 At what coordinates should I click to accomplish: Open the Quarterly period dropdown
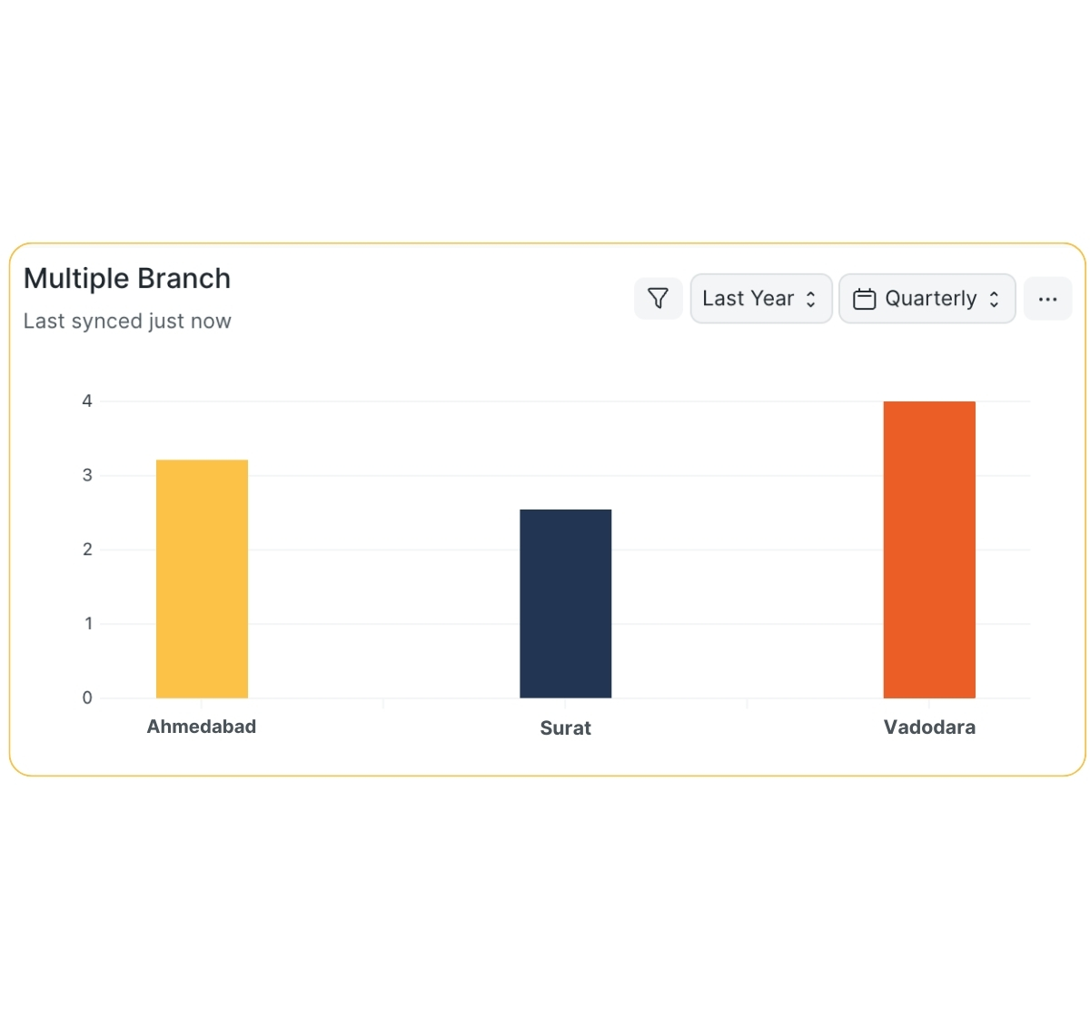point(927,299)
